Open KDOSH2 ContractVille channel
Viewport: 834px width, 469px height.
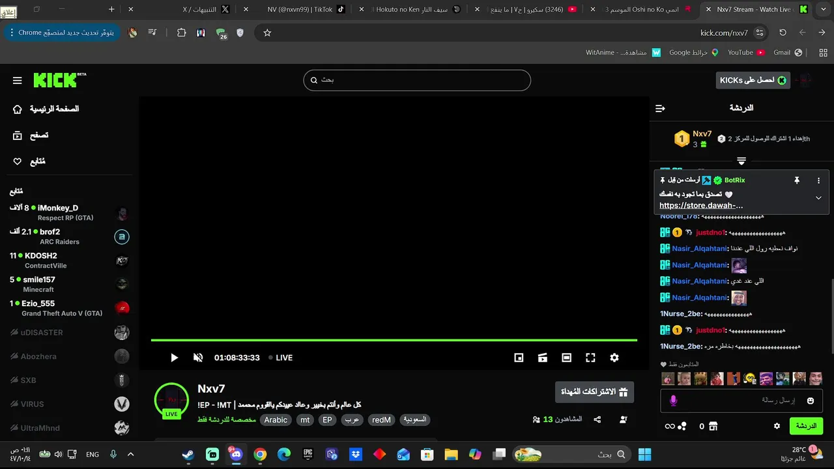point(69,261)
